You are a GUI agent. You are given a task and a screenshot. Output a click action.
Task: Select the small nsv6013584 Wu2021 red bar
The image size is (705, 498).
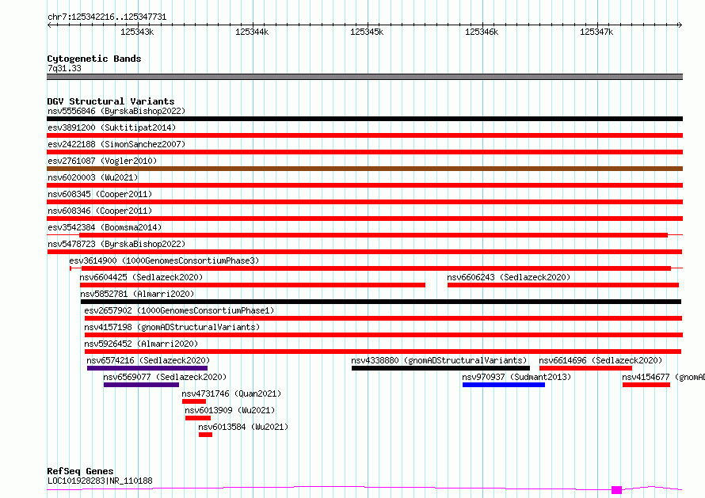pos(205,435)
